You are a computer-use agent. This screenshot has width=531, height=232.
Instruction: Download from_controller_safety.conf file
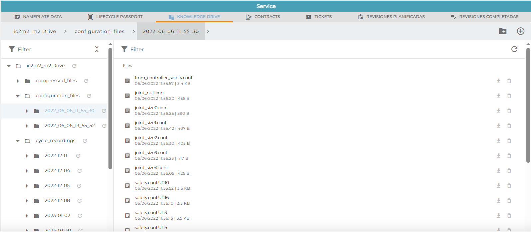click(499, 81)
